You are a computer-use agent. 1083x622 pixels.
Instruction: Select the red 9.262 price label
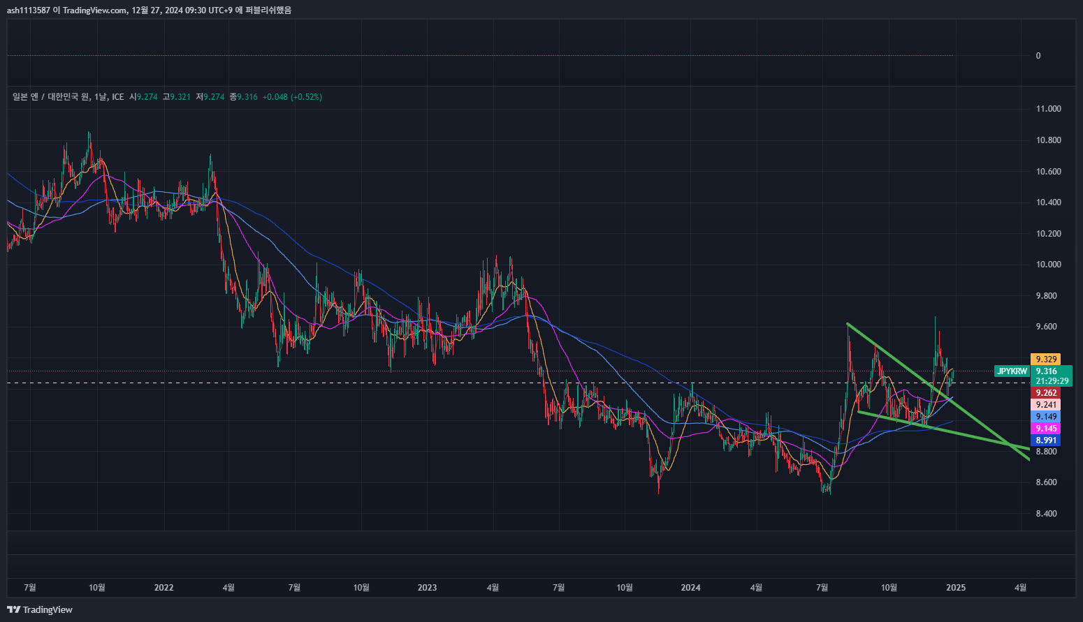click(1045, 393)
